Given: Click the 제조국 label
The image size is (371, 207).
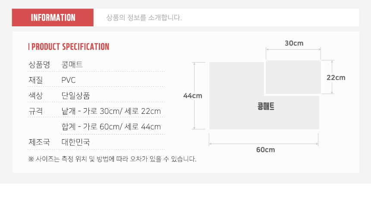Looking at the screenshot, I should click(39, 142).
